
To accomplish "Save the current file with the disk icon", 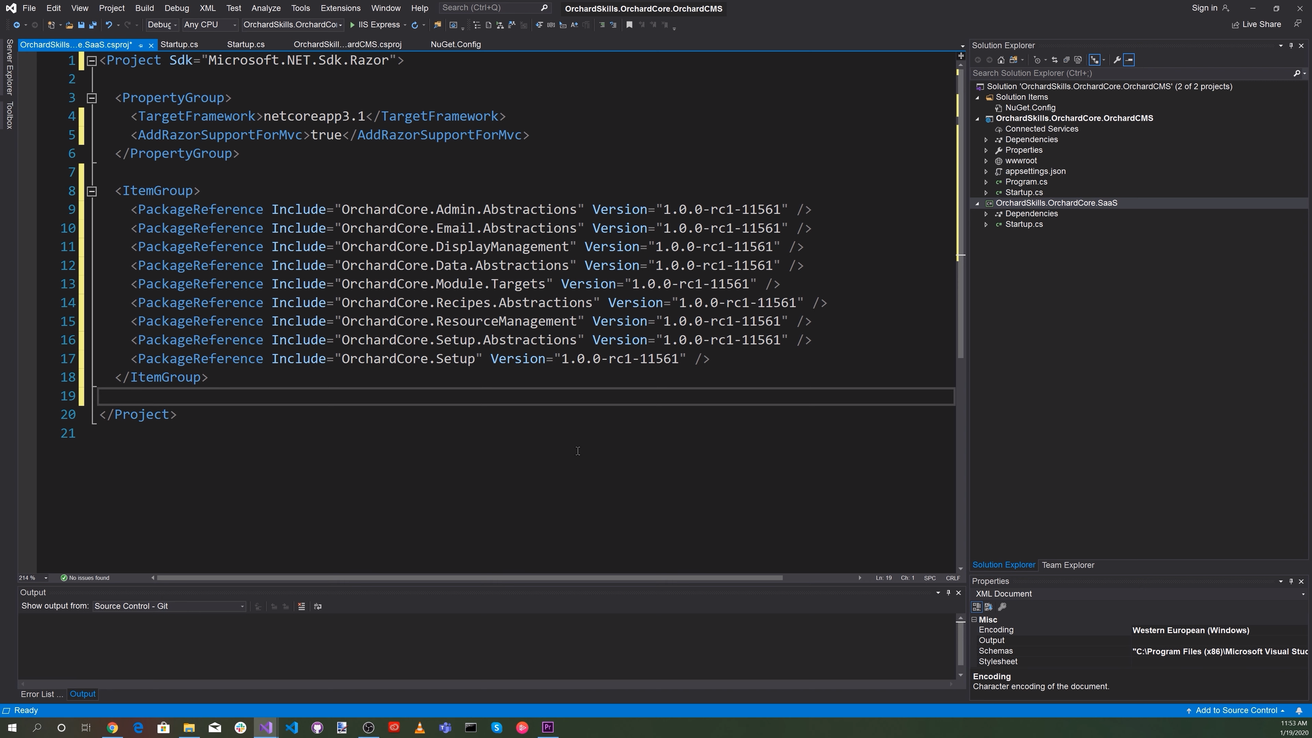I will (x=81, y=25).
